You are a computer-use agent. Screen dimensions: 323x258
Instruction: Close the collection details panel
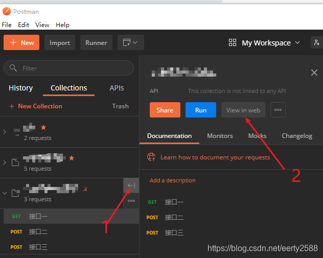pos(314,73)
